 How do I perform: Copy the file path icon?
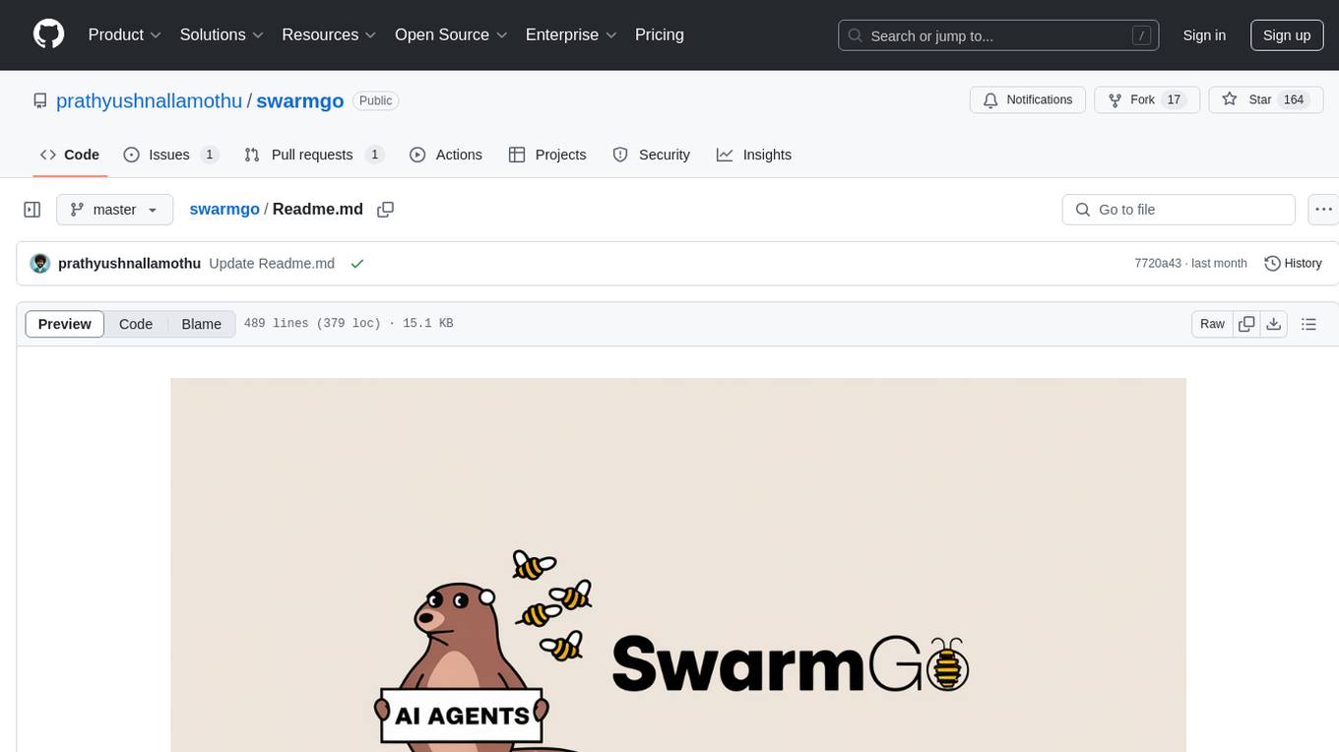click(x=386, y=210)
